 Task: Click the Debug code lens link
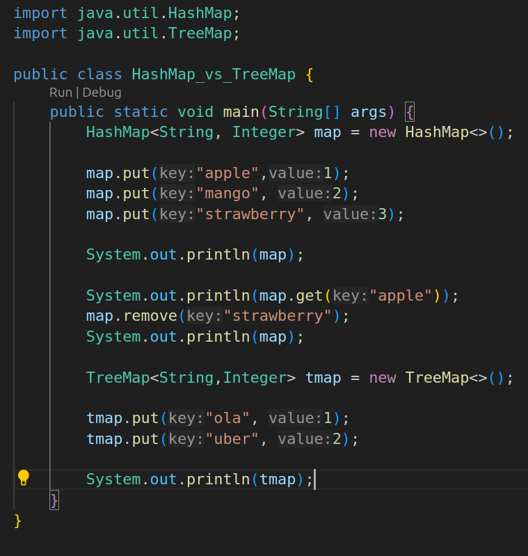pyautogui.click(x=102, y=93)
